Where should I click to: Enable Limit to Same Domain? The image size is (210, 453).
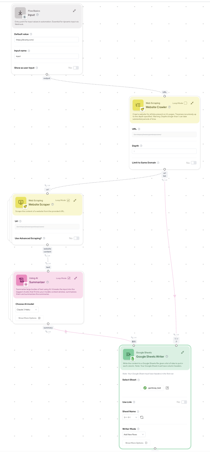(193, 163)
